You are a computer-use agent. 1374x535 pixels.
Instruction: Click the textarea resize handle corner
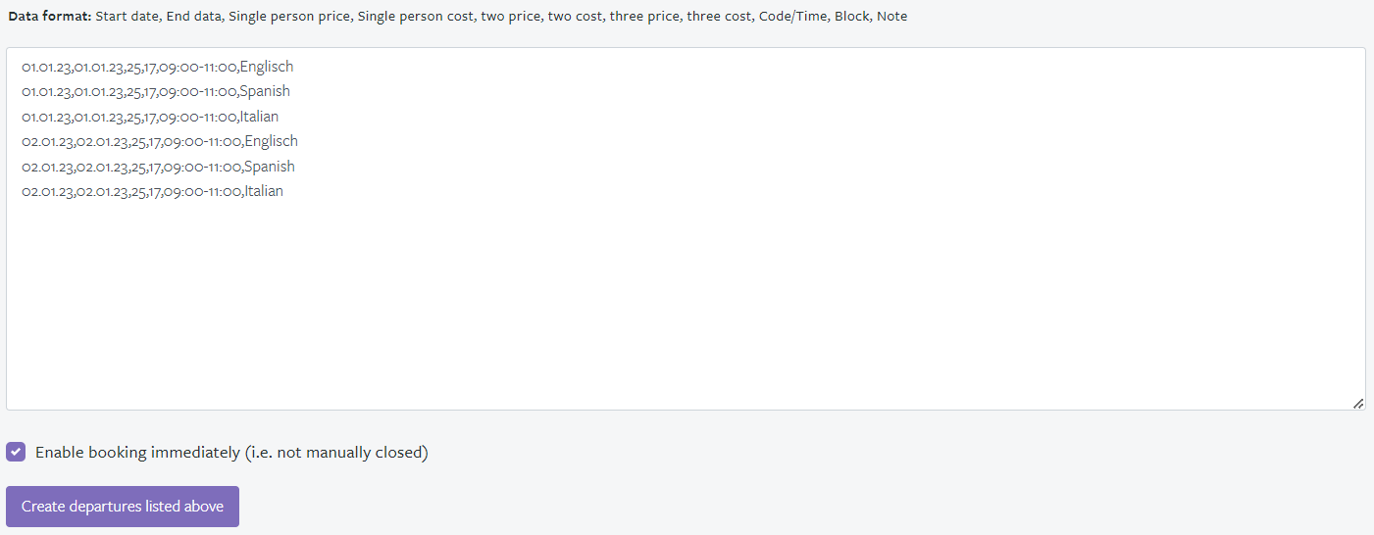(1358, 403)
